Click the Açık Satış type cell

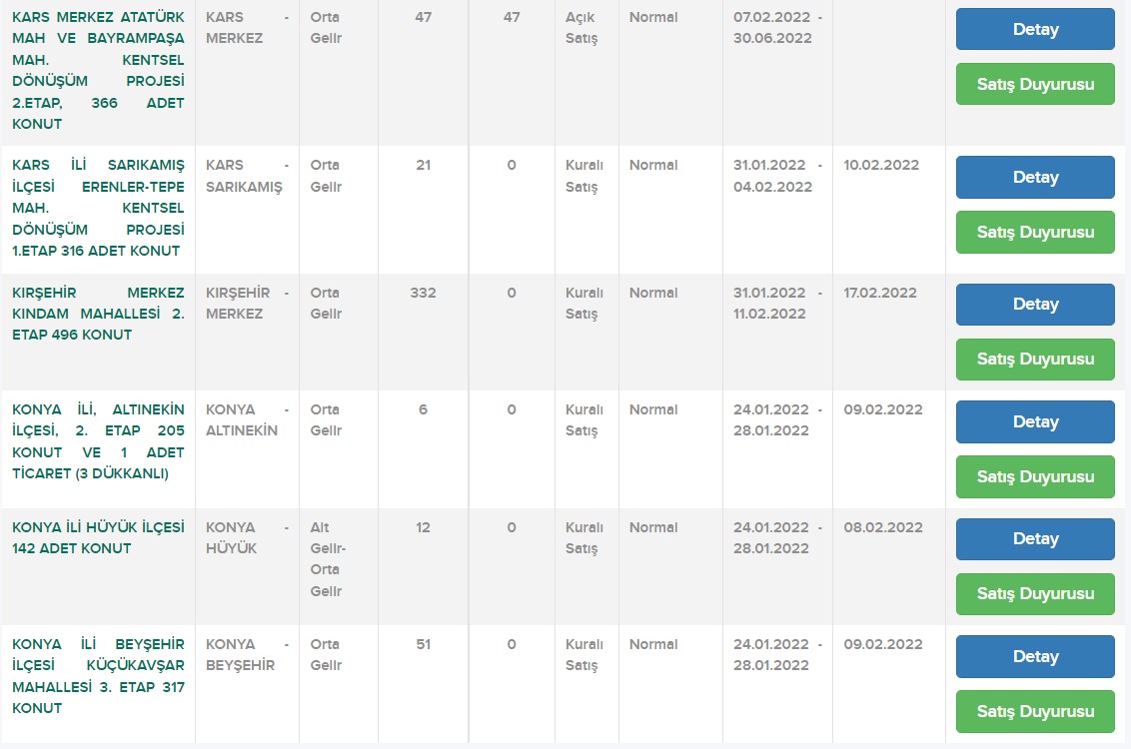(x=581, y=28)
